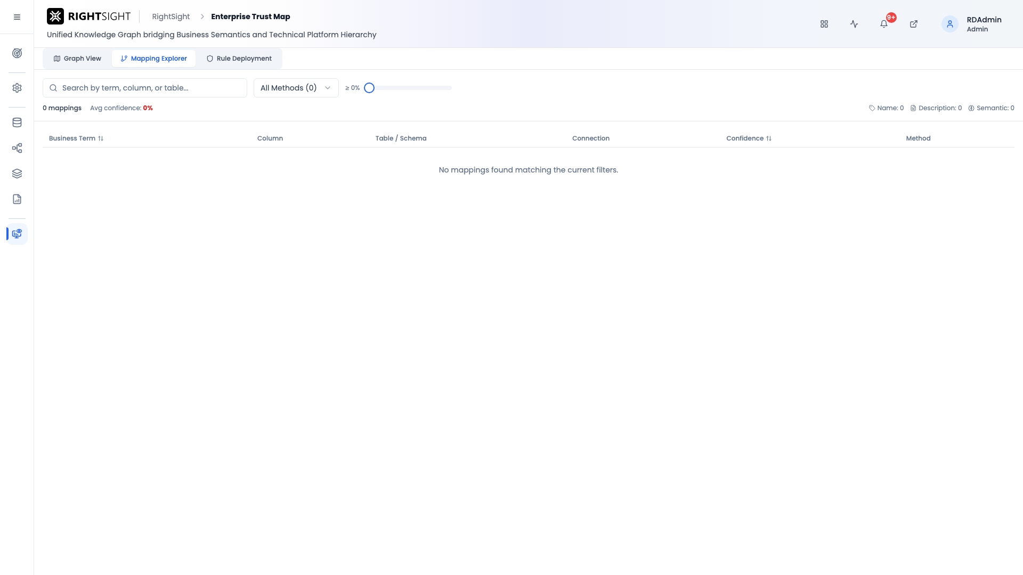Open the report document icon in sidebar

click(17, 199)
